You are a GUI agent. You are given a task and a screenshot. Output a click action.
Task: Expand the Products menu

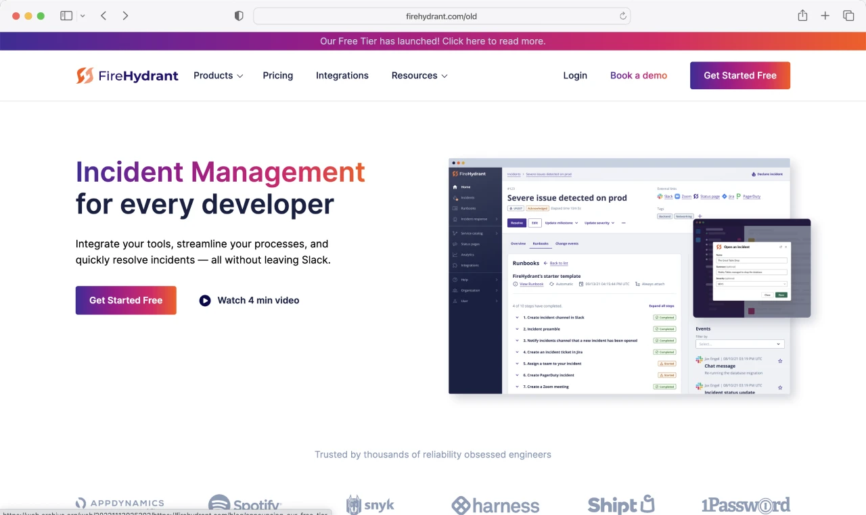pos(218,76)
